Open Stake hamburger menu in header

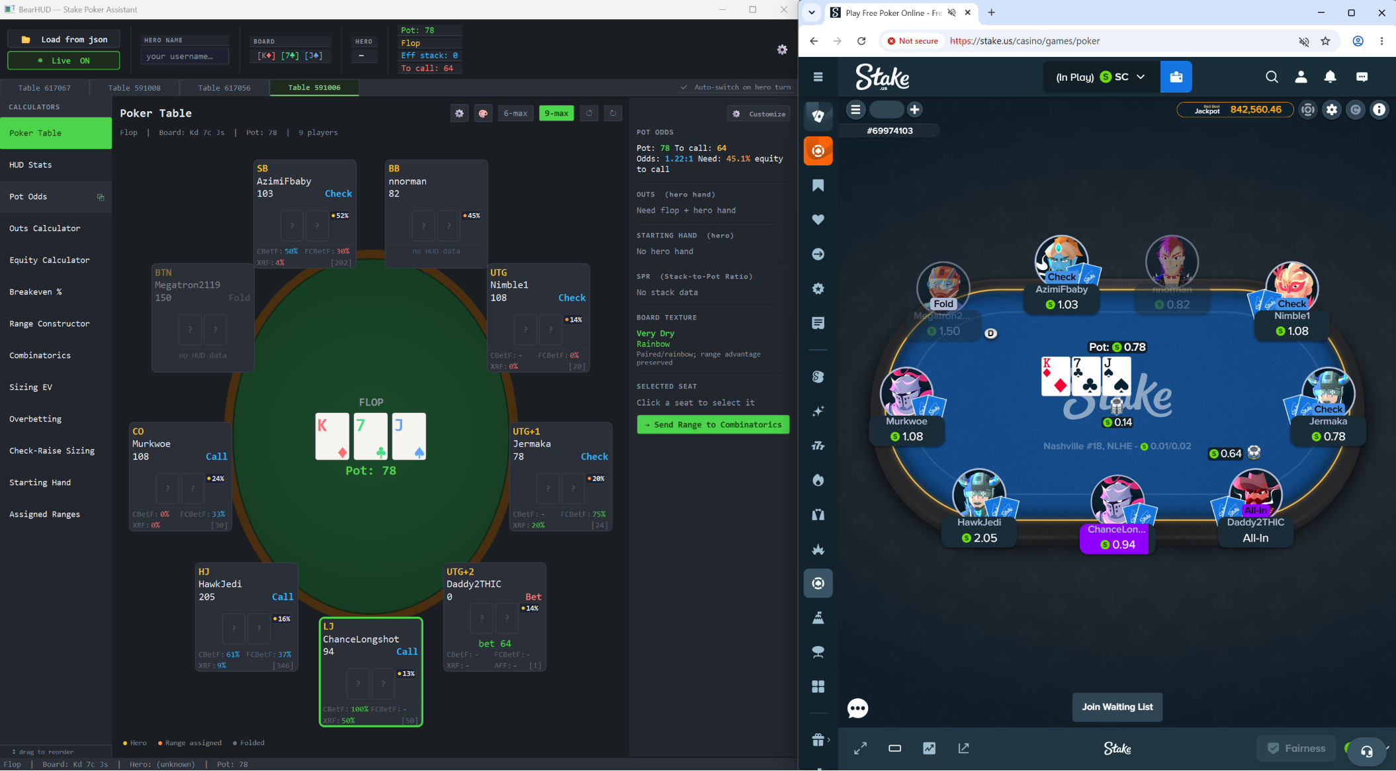(x=818, y=77)
